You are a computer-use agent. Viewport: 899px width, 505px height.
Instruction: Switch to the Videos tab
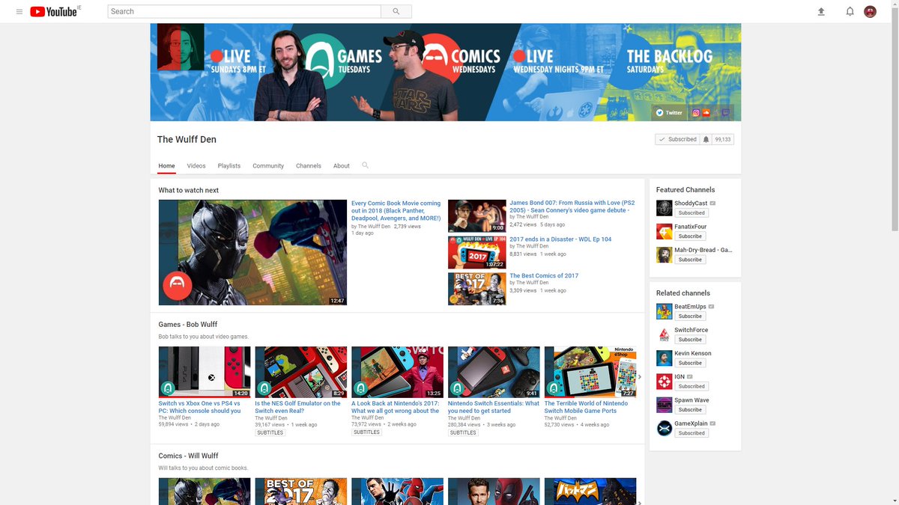[196, 165]
